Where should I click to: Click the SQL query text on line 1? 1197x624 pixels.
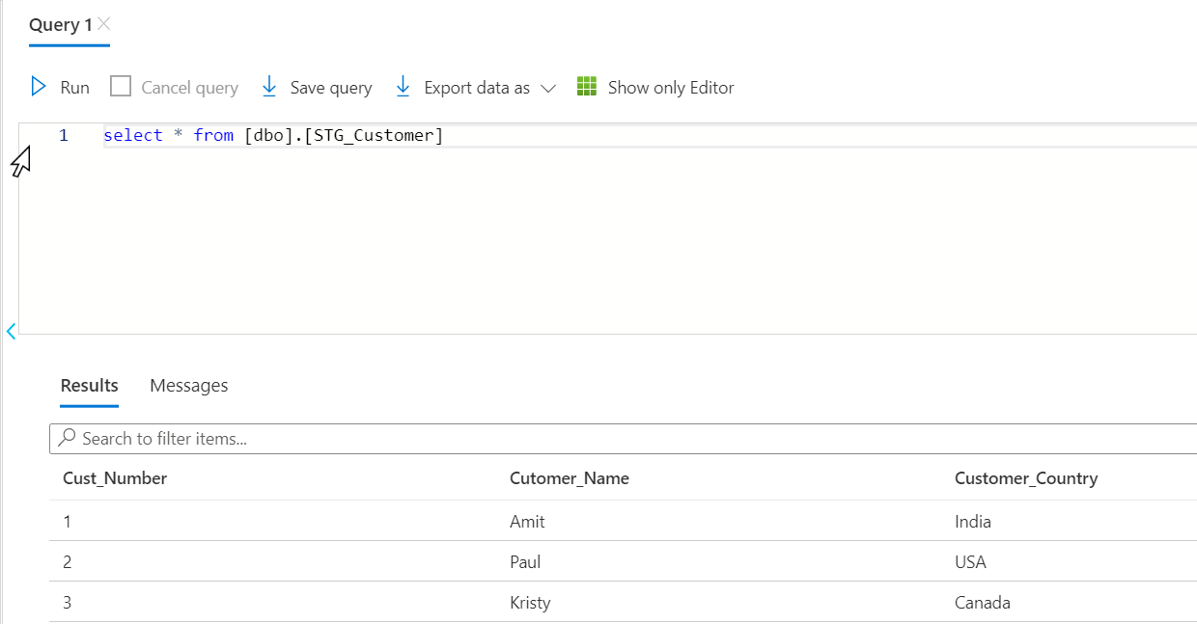pos(273,135)
